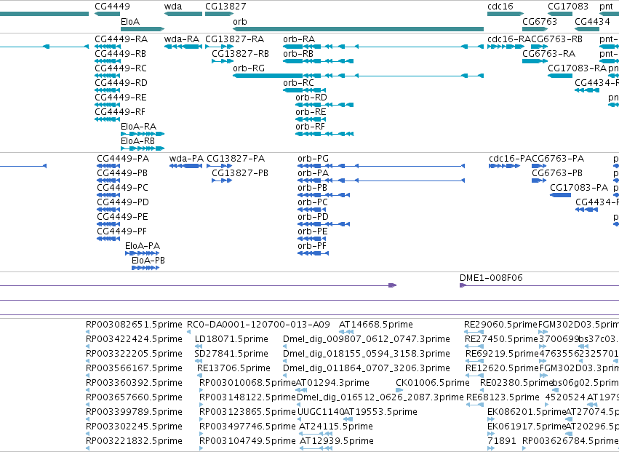Click EST RE29060.5prime
Image resolution: width=619 pixels, height=452 pixels.
[x=474, y=333]
